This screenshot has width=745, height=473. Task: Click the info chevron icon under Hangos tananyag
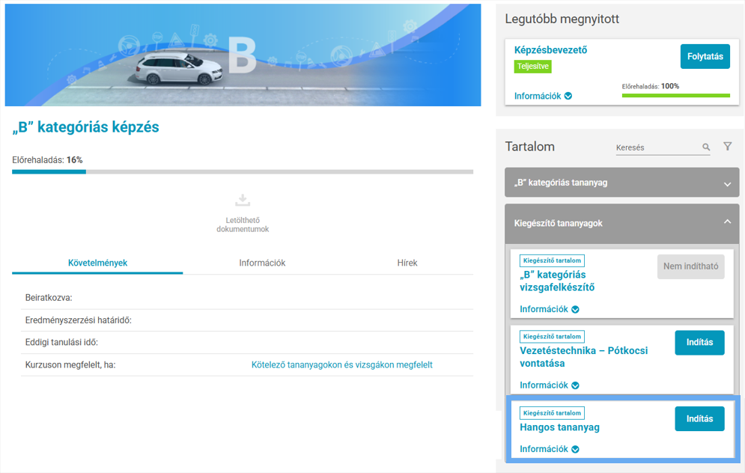(575, 450)
